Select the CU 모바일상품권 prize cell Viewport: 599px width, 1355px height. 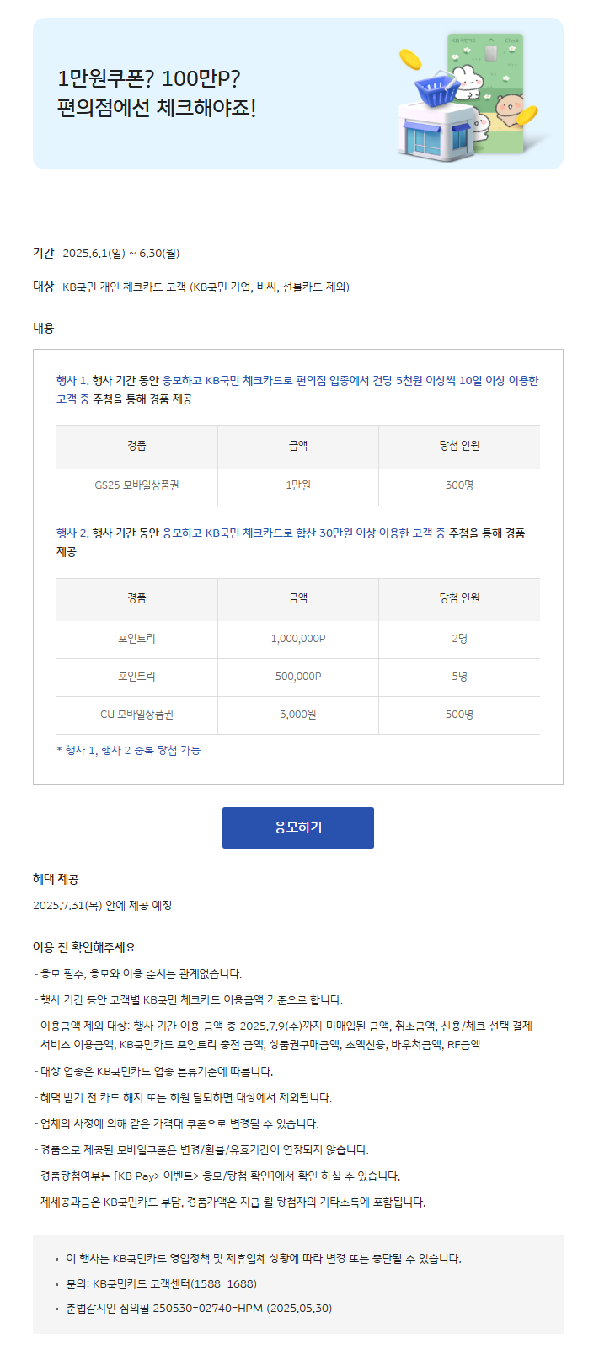[136, 715]
